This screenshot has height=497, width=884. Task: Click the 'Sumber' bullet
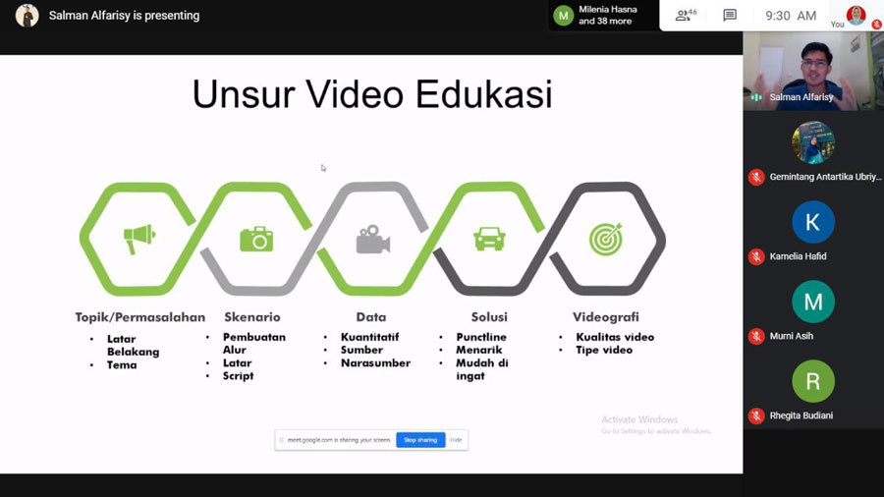[361, 350]
